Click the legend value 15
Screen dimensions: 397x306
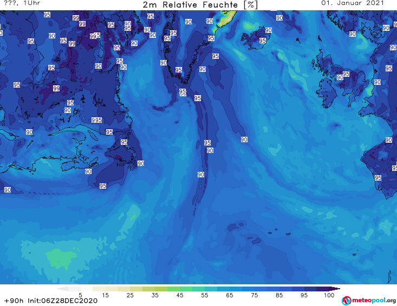pos(105,295)
